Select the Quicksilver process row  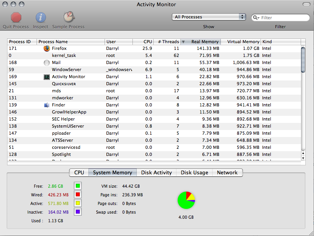tap(154, 84)
